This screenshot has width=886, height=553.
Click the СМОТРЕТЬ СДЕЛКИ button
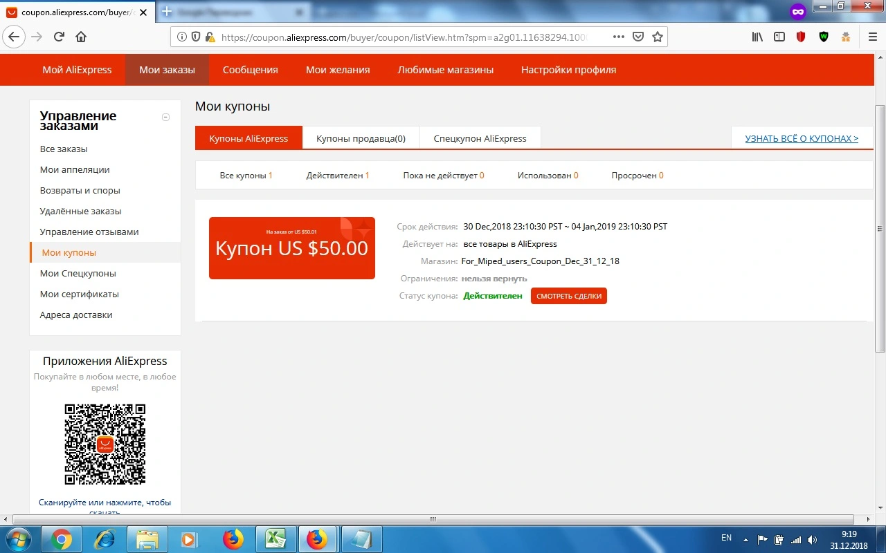569,296
